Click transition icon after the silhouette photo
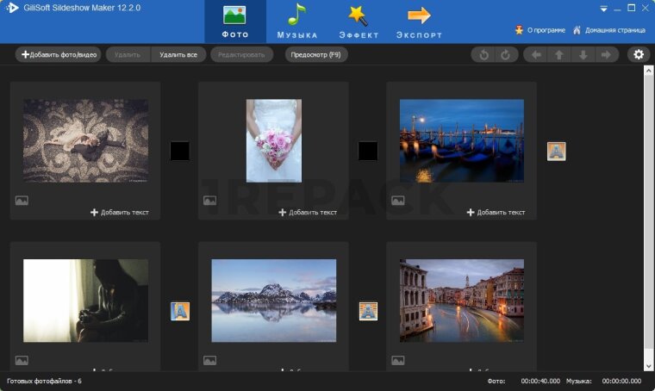This screenshot has height=391, width=655. [179, 311]
